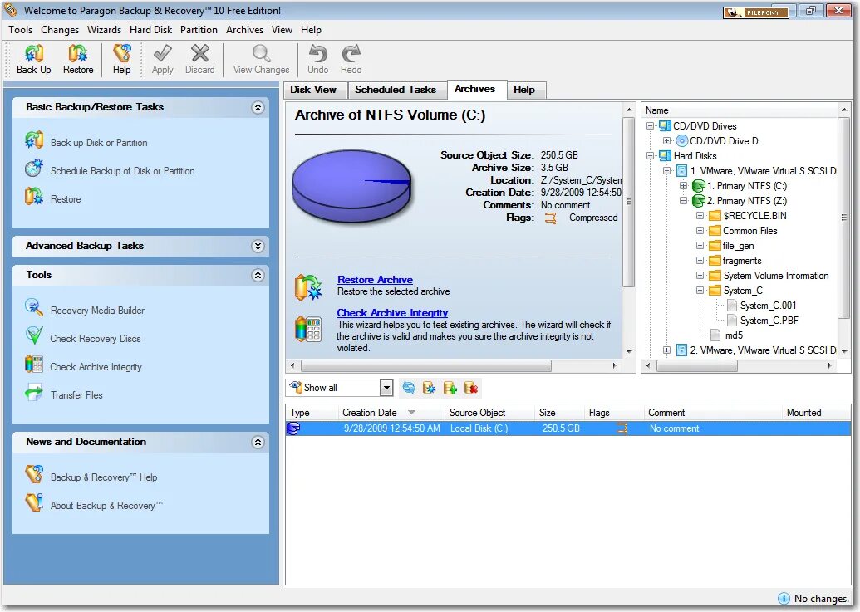Open the Help toolbar icon
This screenshot has width=860, height=612.
click(122, 54)
